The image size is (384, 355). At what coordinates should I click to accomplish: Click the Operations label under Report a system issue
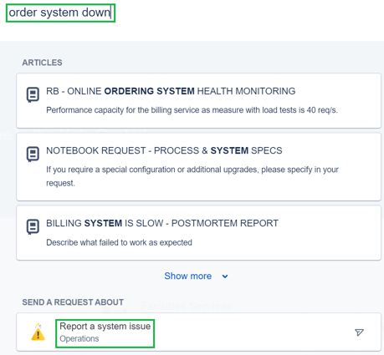(x=79, y=338)
